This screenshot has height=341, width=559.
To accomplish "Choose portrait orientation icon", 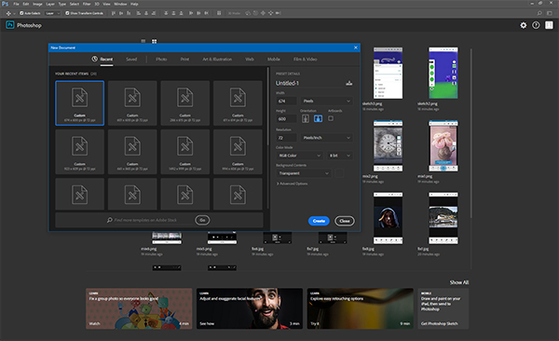I will coord(306,118).
